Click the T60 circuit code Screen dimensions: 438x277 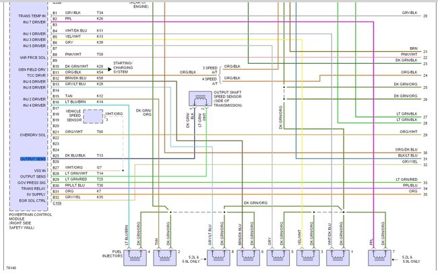click(100, 132)
